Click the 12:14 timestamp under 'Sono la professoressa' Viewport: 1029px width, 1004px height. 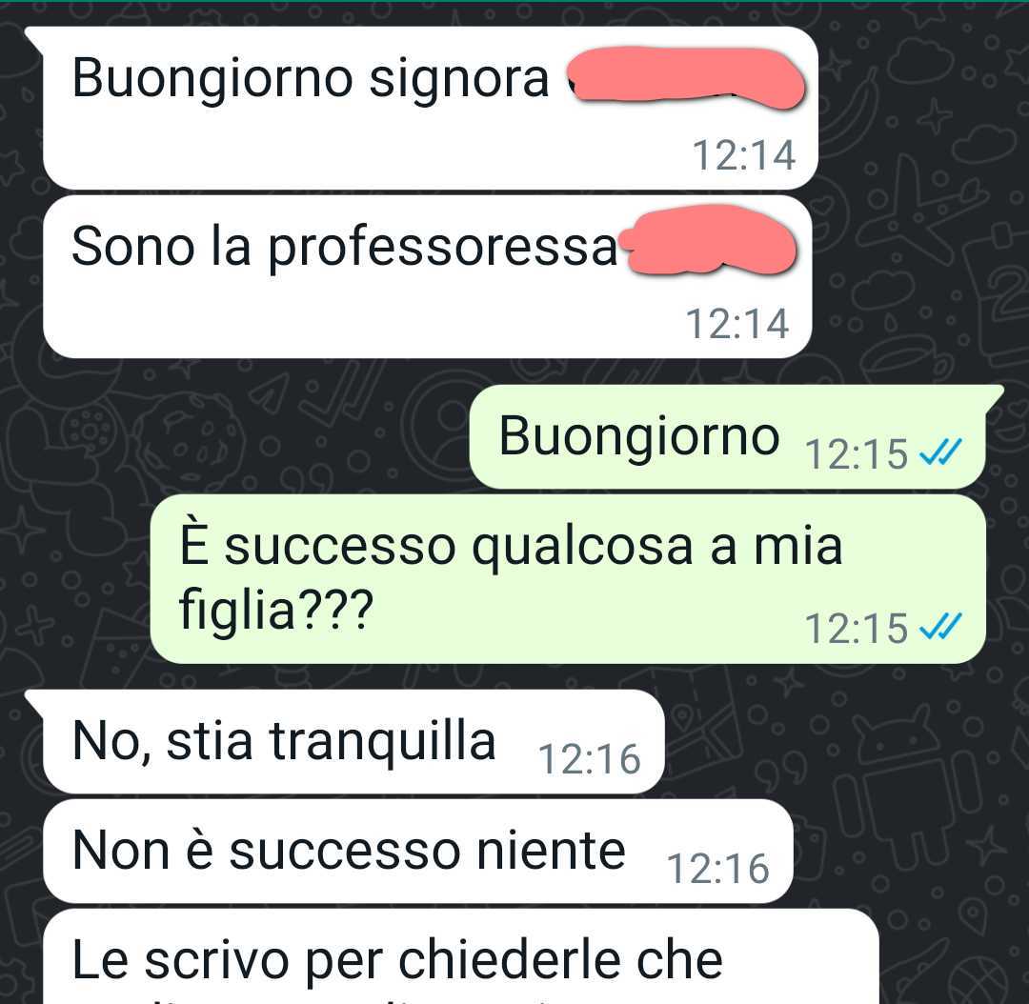point(737,324)
